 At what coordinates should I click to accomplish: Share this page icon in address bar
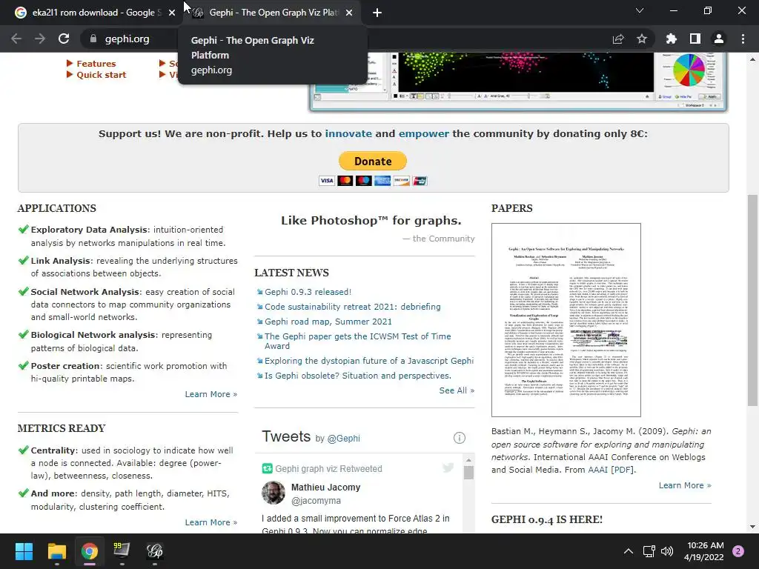click(x=618, y=39)
